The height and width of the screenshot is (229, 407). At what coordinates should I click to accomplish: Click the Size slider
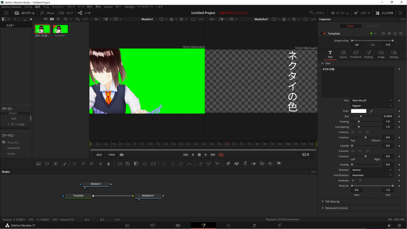pyautogui.click(x=366, y=116)
